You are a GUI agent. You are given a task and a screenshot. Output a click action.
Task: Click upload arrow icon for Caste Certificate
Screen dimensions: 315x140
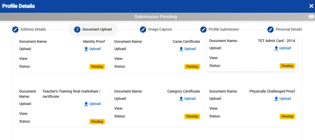181,49
